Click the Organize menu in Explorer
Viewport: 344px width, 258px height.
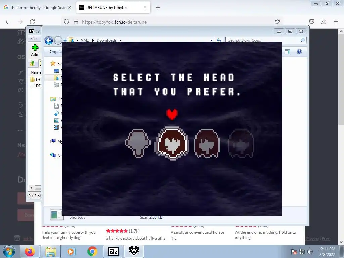(x=56, y=52)
